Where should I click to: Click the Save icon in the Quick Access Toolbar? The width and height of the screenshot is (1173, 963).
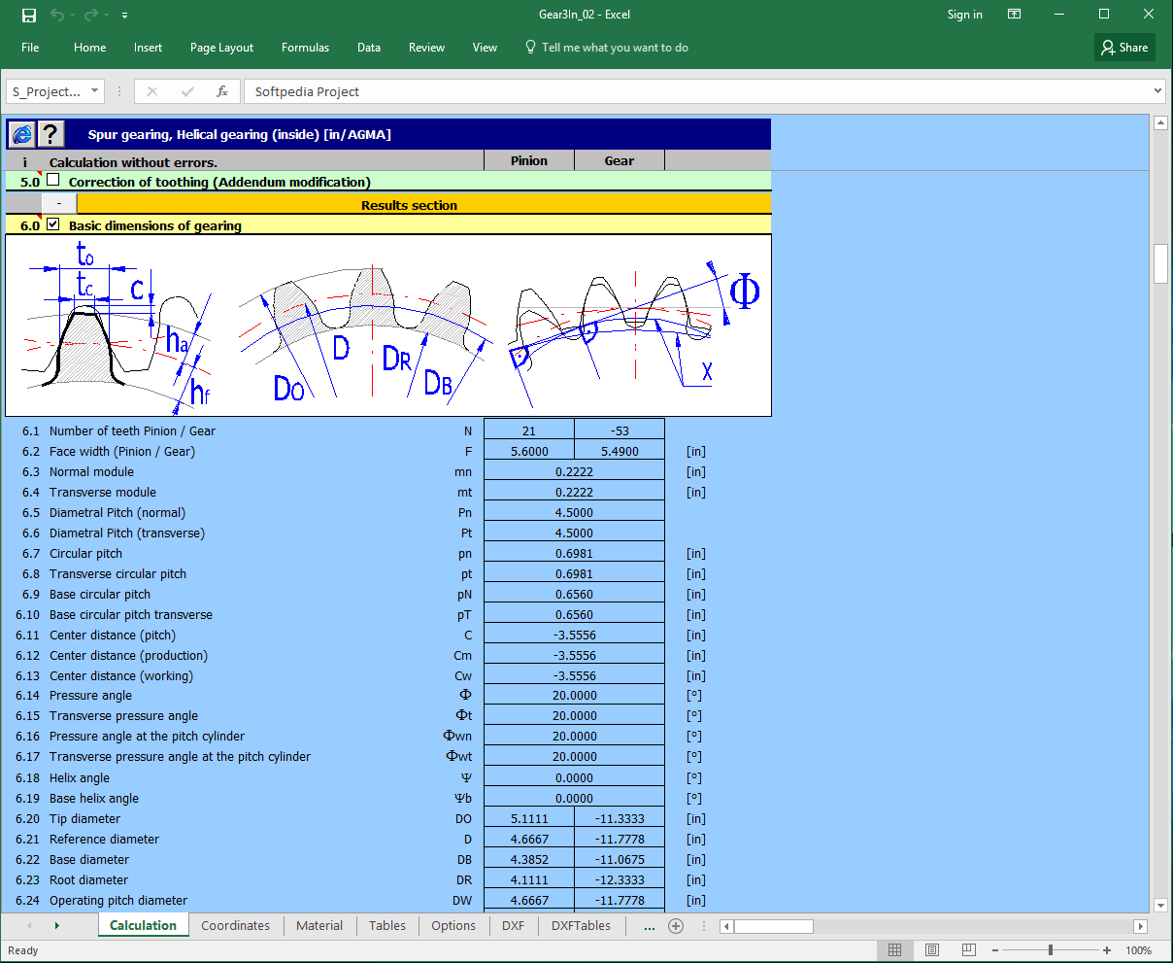tap(27, 14)
